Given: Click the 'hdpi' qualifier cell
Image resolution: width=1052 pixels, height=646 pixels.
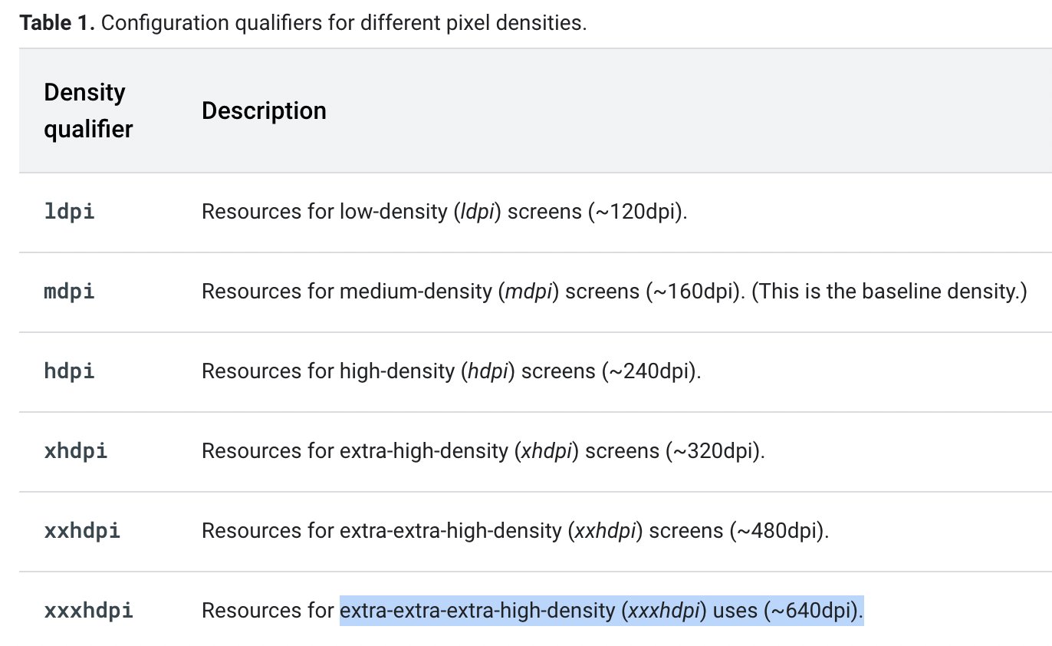Looking at the screenshot, I should 69,371.
